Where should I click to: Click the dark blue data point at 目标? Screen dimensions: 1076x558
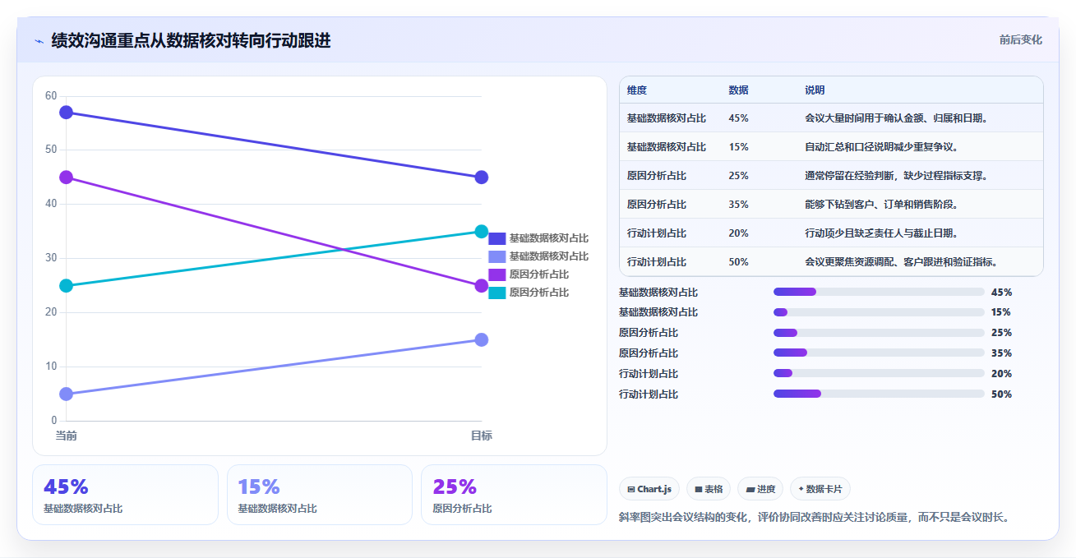482,178
